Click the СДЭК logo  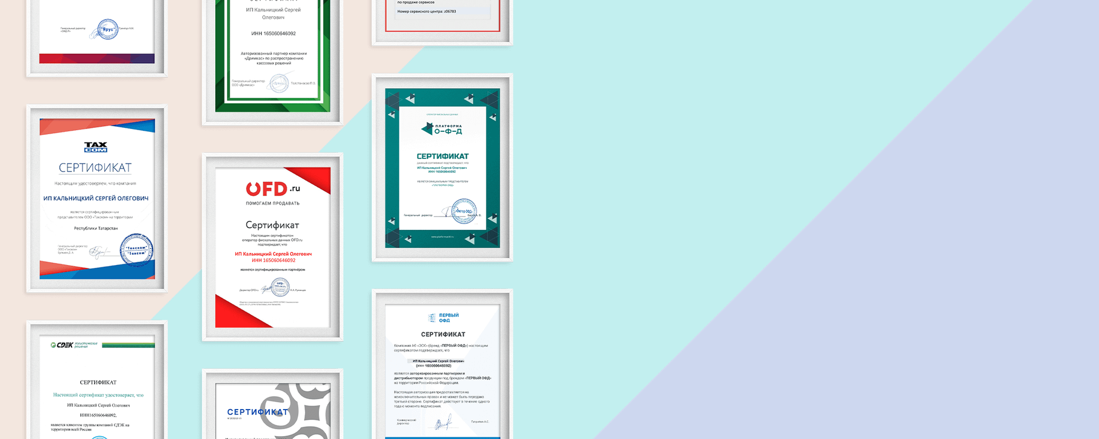[74, 345]
